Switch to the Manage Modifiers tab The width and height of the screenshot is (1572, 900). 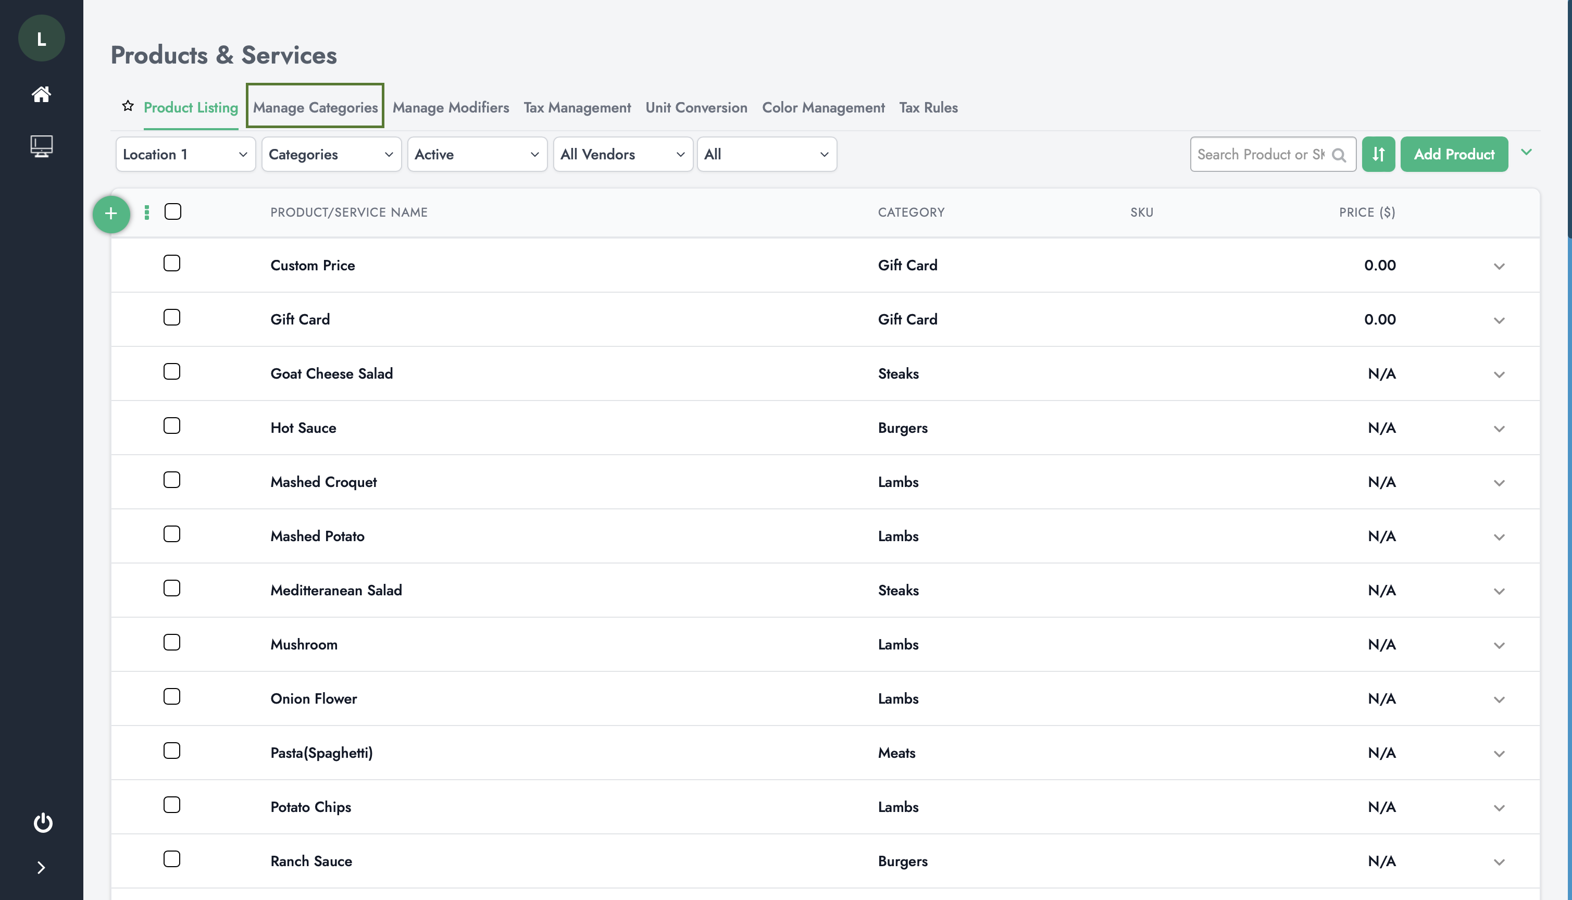(451, 108)
